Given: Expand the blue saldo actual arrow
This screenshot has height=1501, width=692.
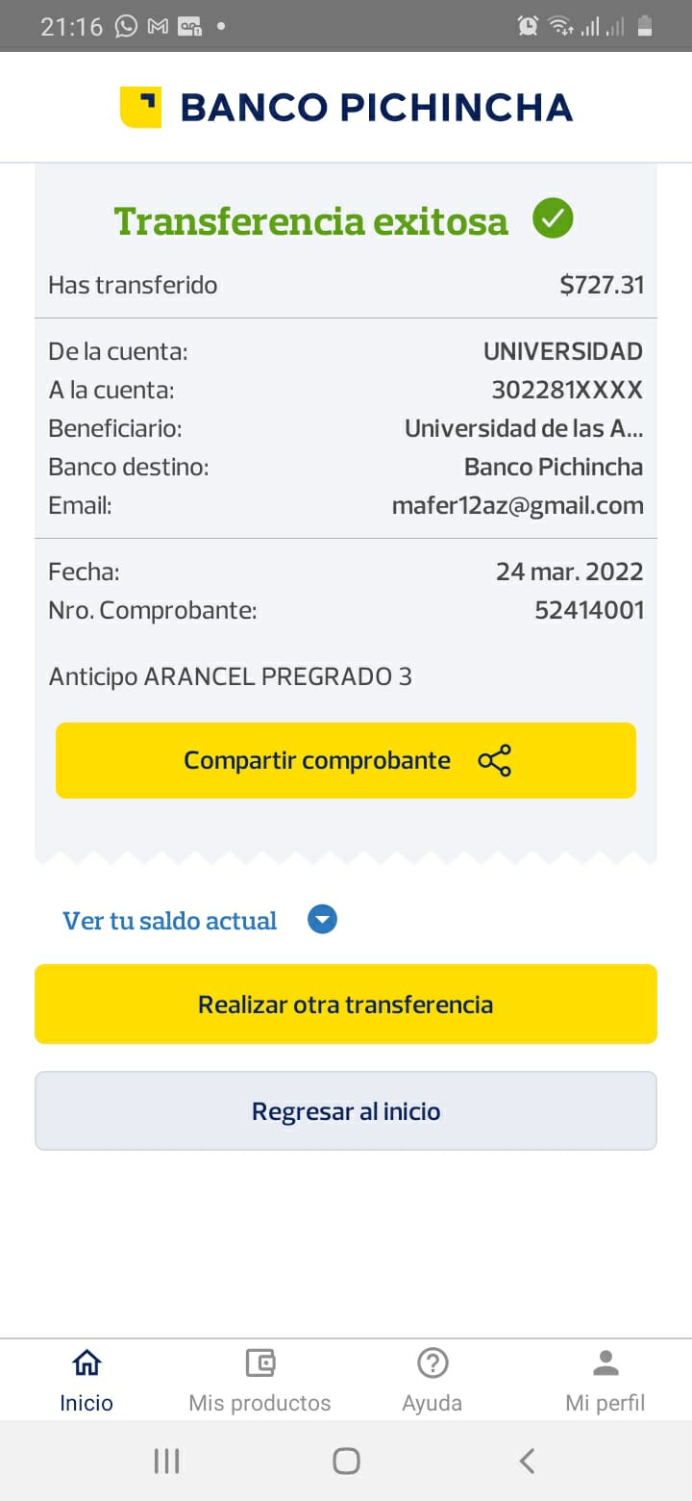Looking at the screenshot, I should coord(322,921).
